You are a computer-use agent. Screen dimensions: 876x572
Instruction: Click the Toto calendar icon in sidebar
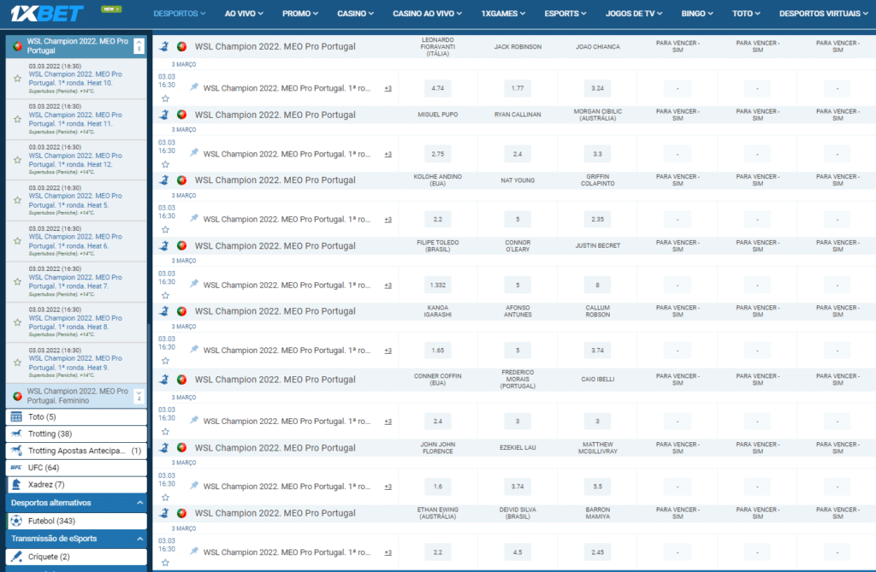(16, 416)
